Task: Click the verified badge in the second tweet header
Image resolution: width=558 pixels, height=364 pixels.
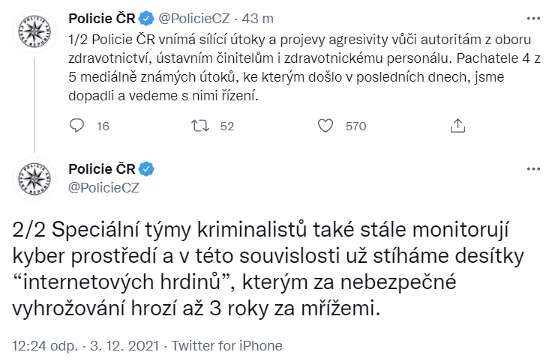Action: [x=148, y=169]
